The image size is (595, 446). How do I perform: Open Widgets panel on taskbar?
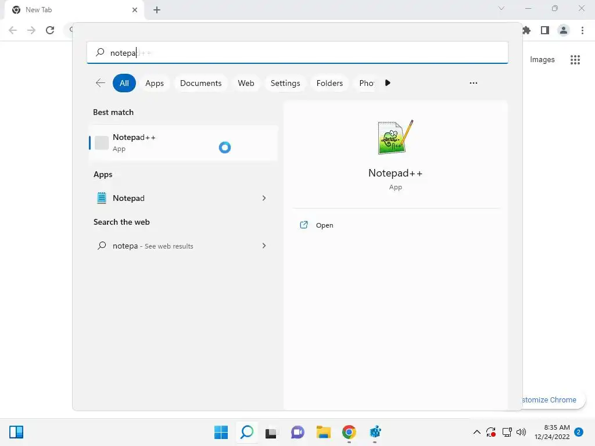pyautogui.click(x=16, y=432)
